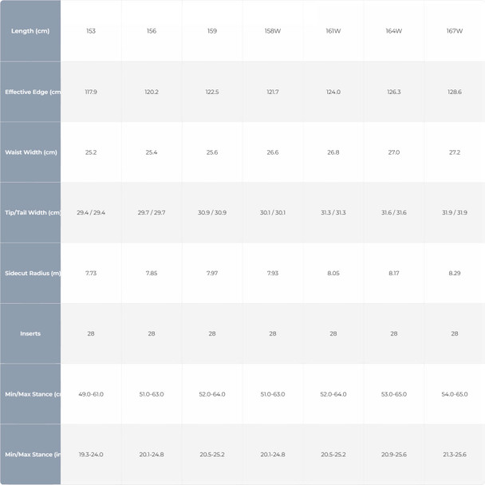Click the 7.73 sidecut radius value
The width and height of the screenshot is (485, 485).
[x=91, y=273]
